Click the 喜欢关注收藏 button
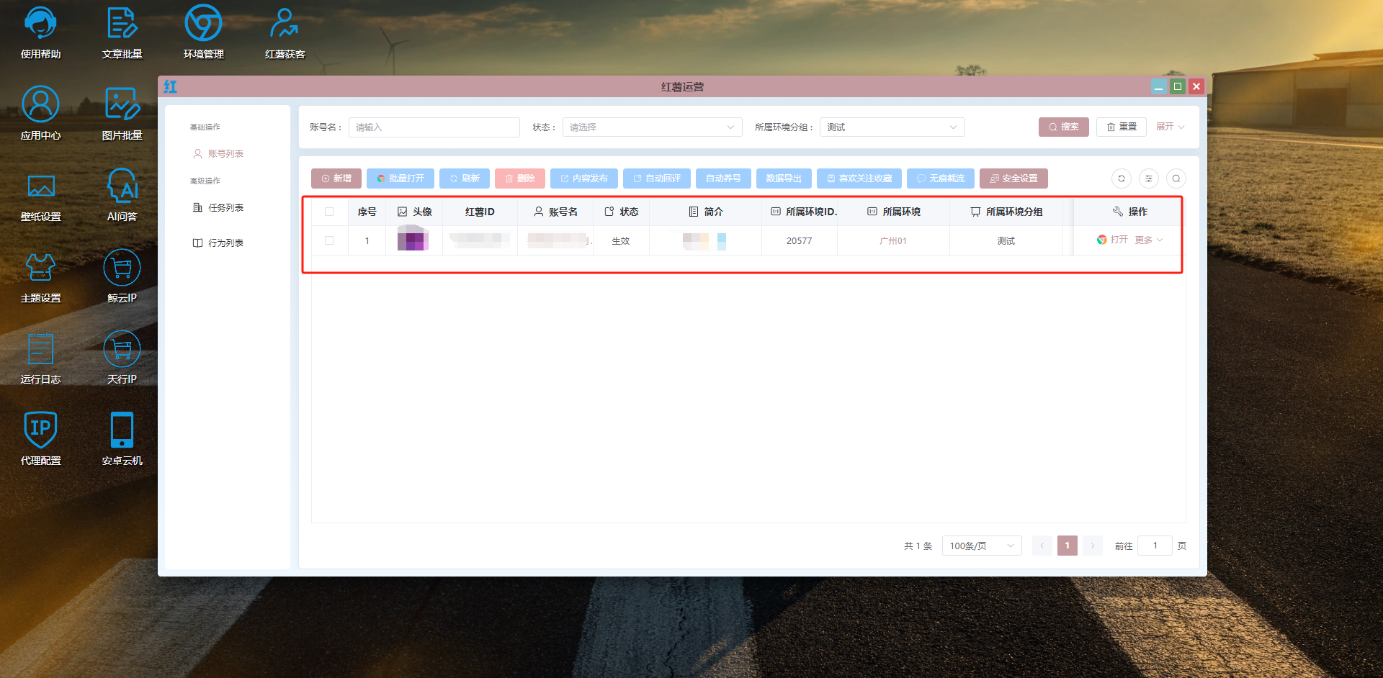 (859, 178)
